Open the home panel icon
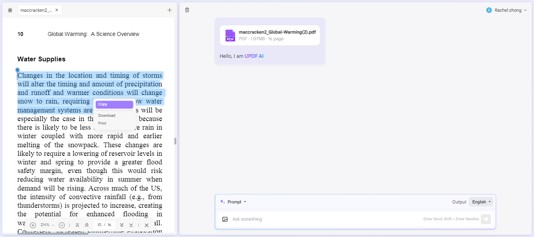 click(x=10, y=10)
